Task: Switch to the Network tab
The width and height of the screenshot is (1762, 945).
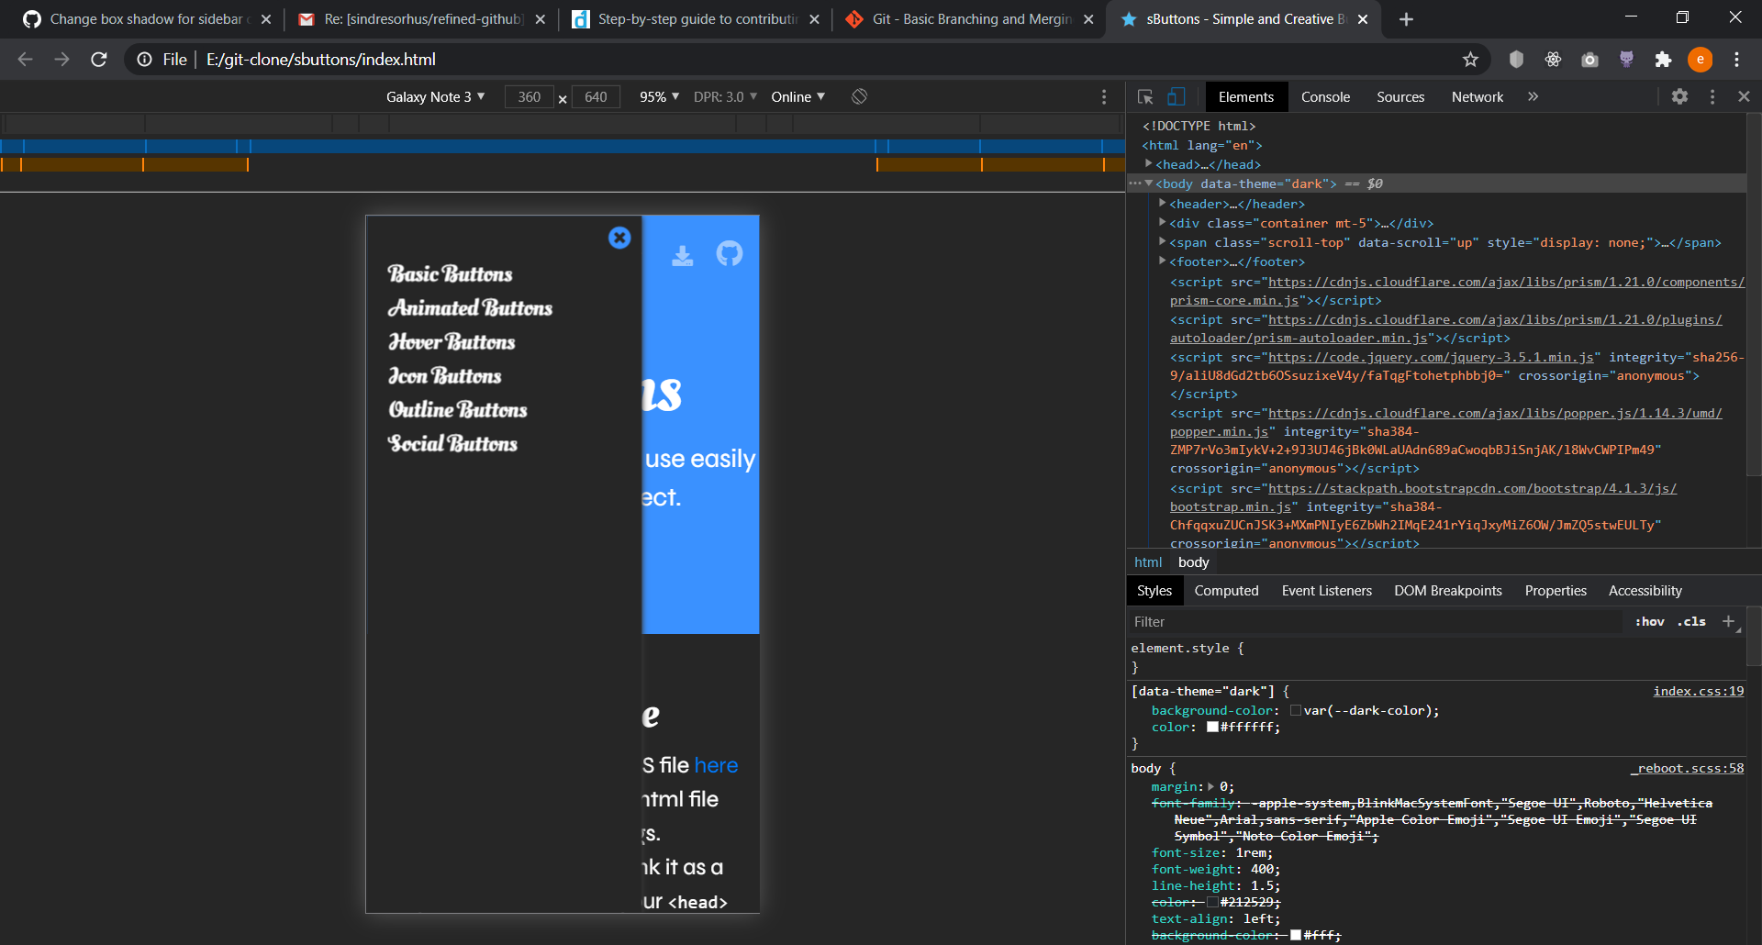Action: (1478, 96)
